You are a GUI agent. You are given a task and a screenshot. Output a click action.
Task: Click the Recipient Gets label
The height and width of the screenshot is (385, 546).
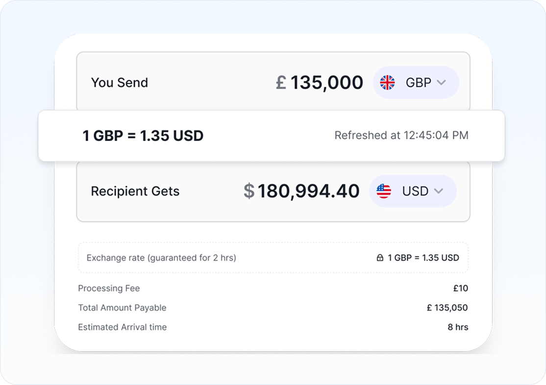(135, 191)
